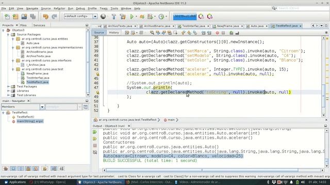330x185 pixels.
Task: Click the editor toolbar Last Edit icon
Action: coord(127,33)
